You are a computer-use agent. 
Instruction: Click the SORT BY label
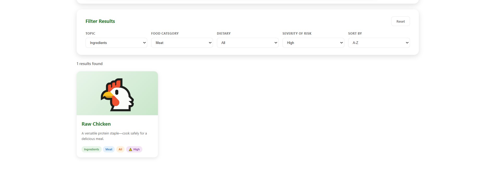(x=355, y=34)
